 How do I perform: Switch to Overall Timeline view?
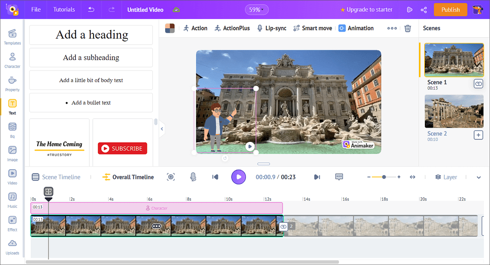pos(128,177)
